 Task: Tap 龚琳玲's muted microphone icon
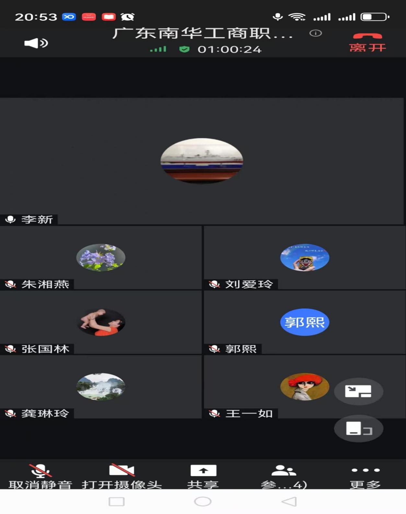click(10, 414)
